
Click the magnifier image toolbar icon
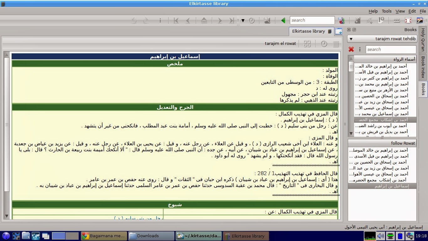tap(267, 21)
